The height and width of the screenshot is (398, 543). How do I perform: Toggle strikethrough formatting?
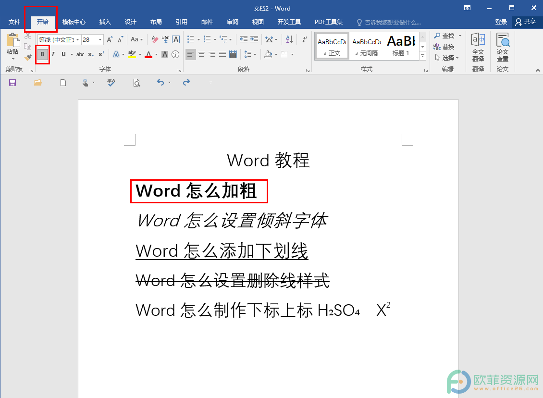(x=80, y=54)
